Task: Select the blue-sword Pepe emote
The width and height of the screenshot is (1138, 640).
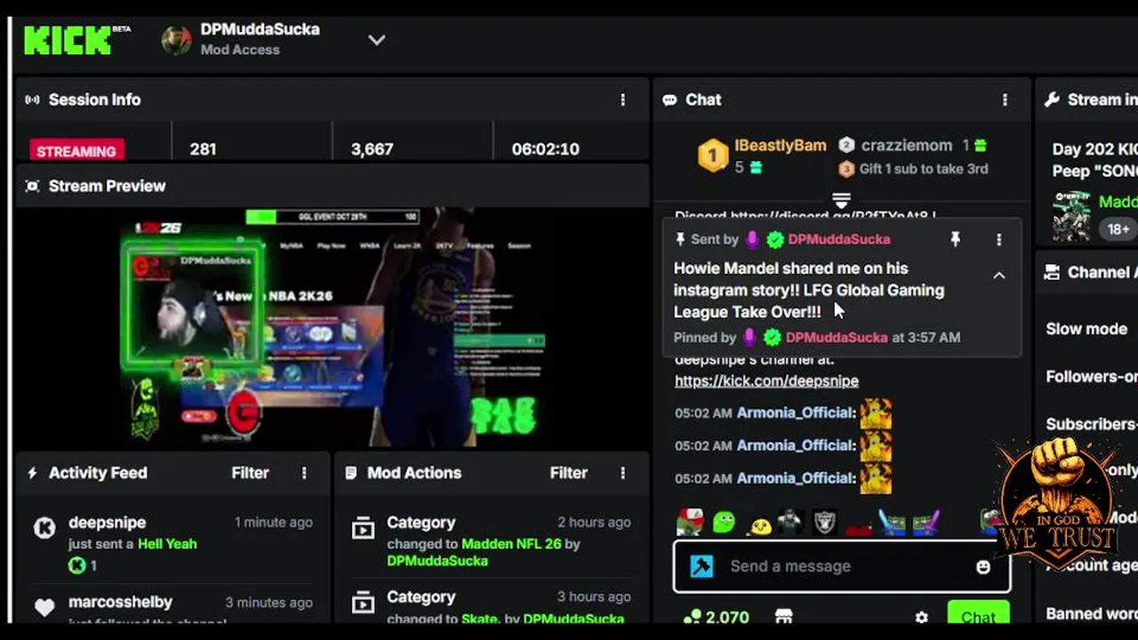Action: click(x=892, y=522)
